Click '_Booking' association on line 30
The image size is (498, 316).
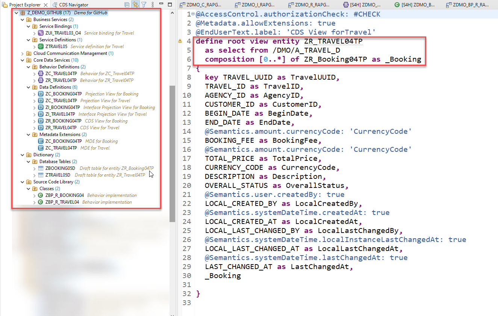tap(223, 276)
